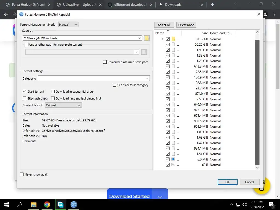Click the file list scroll down arrow
The height and width of the screenshot is (210, 280).
(257, 168)
